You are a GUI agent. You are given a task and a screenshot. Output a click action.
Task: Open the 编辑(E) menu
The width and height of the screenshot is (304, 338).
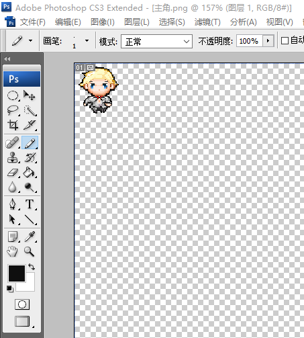coord(68,22)
